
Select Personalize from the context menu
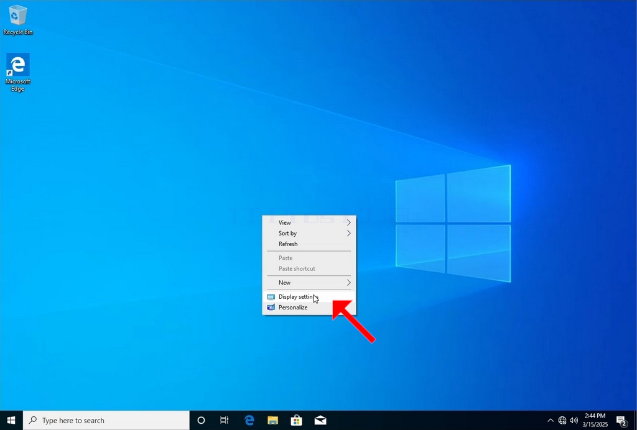point(309,308)
